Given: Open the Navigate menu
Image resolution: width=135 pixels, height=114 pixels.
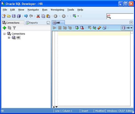Looking at the screenshot, I should click(x=33, y=10).
